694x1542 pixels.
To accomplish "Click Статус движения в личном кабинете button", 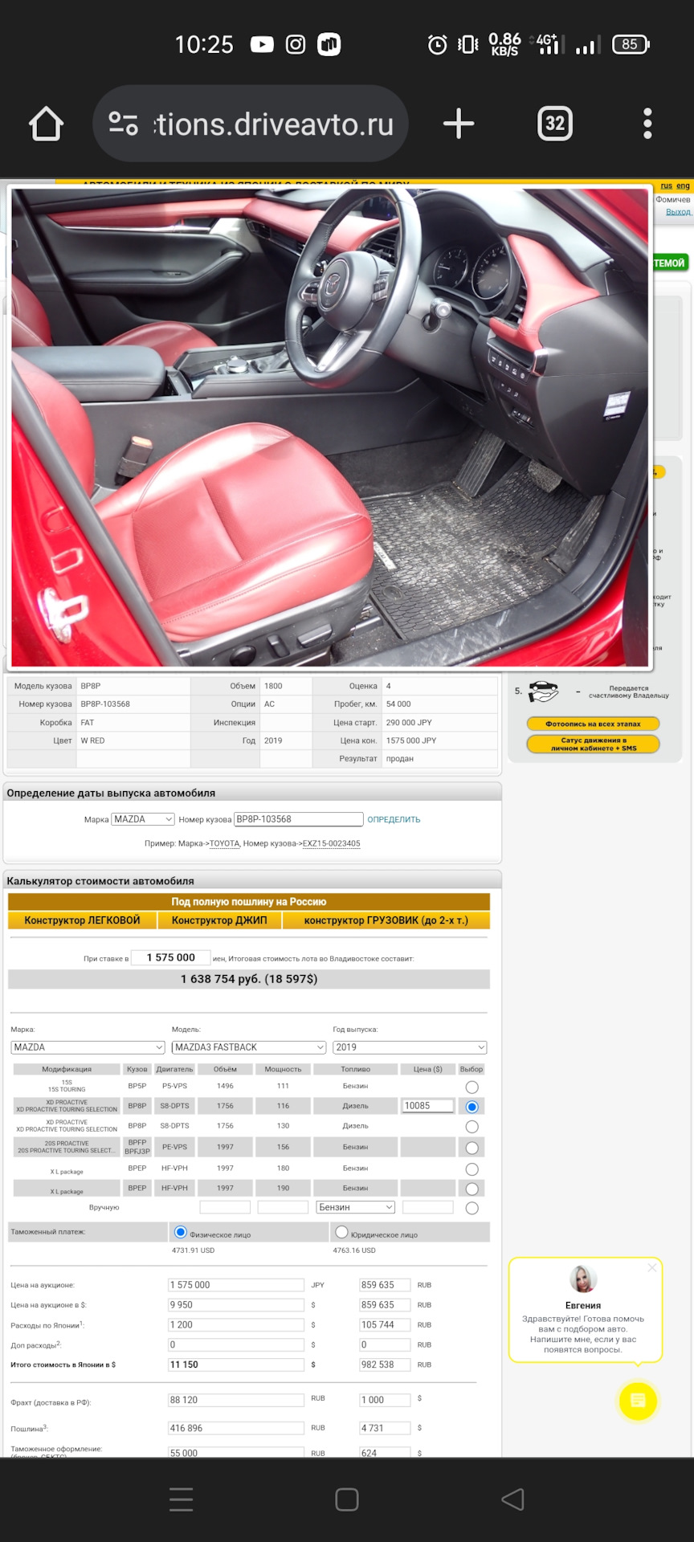I will (x=594, y=744).
